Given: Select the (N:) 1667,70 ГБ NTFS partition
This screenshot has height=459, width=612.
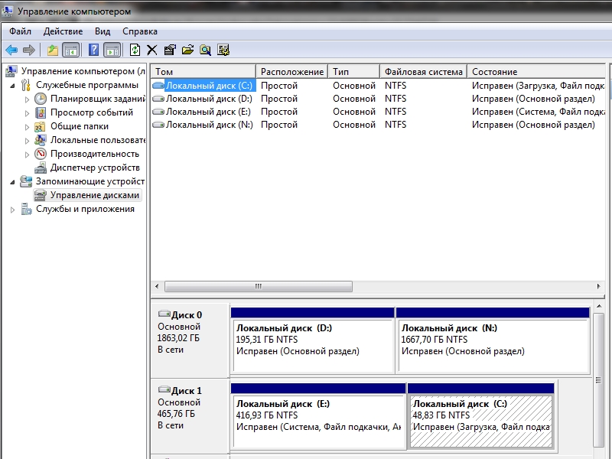Looking at the screenshot, I should (x=493, y=340).
